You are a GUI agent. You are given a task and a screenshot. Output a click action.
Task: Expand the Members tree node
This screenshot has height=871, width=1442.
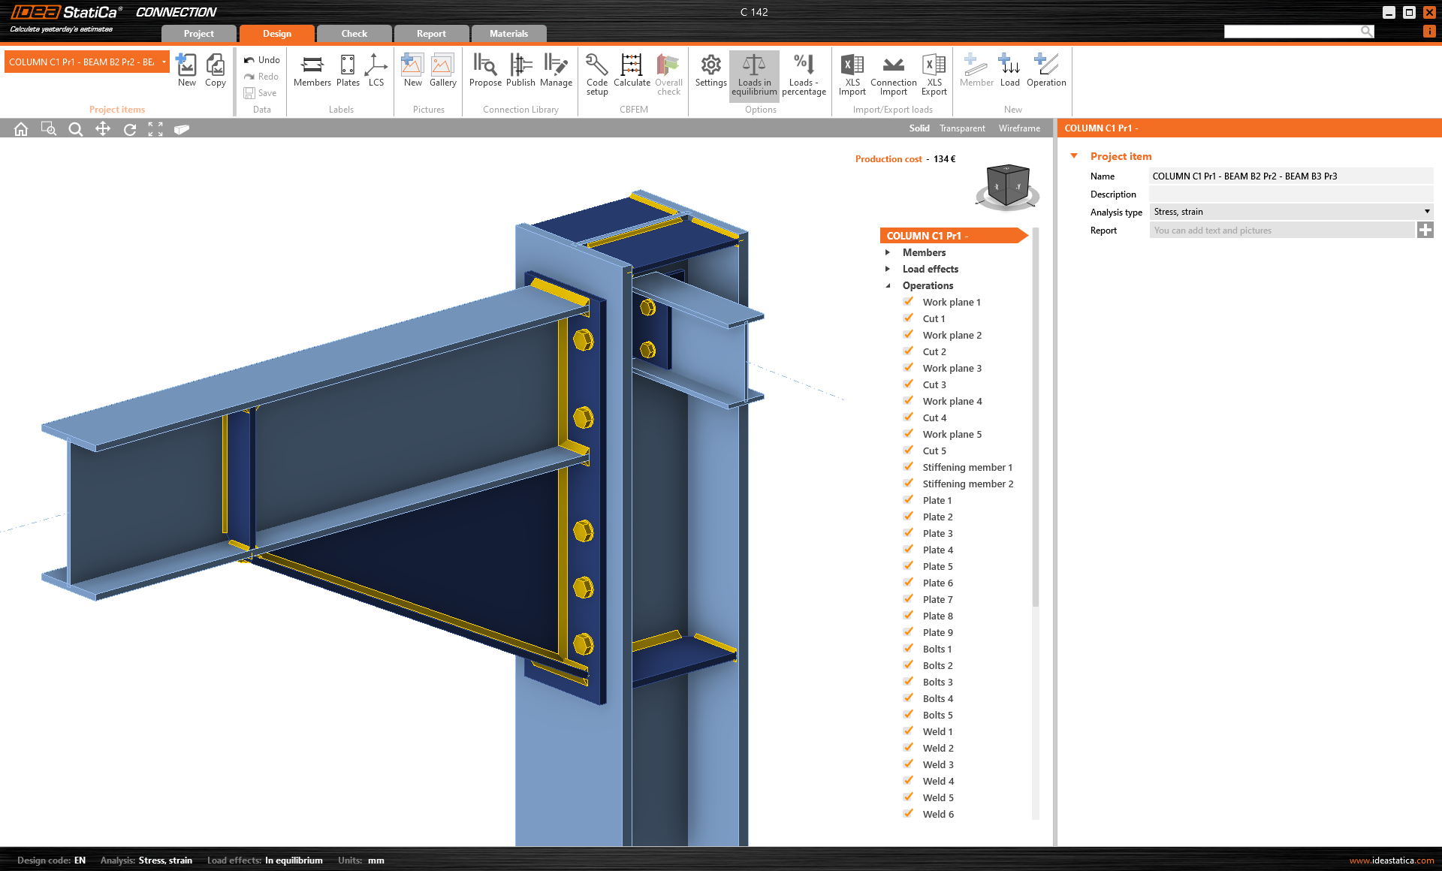pos(888,252)
